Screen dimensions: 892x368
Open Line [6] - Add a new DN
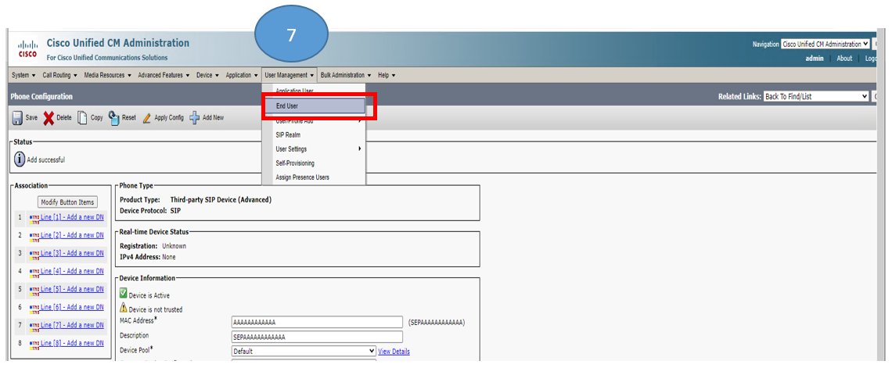(72, 307)
